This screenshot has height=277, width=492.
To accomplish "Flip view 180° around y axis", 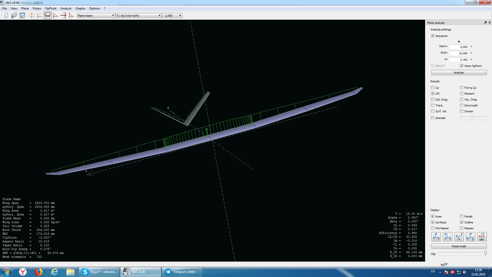I will pos(482,236).
